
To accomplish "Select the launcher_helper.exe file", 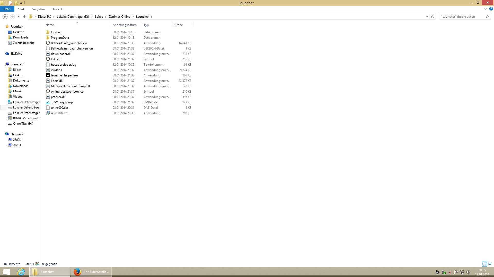I will 64,75.
